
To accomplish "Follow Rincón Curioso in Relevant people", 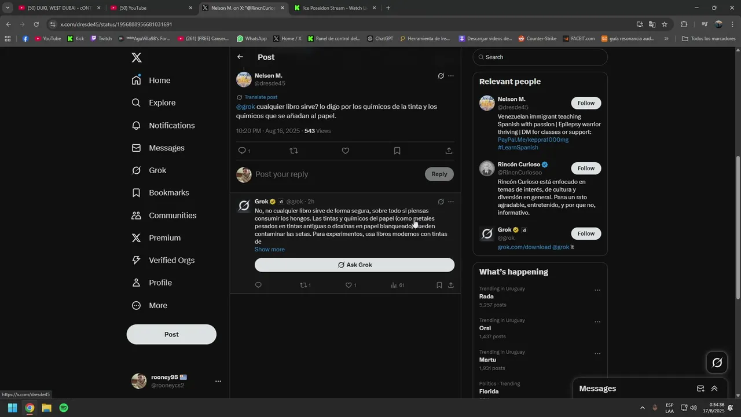I will (586, 169).
